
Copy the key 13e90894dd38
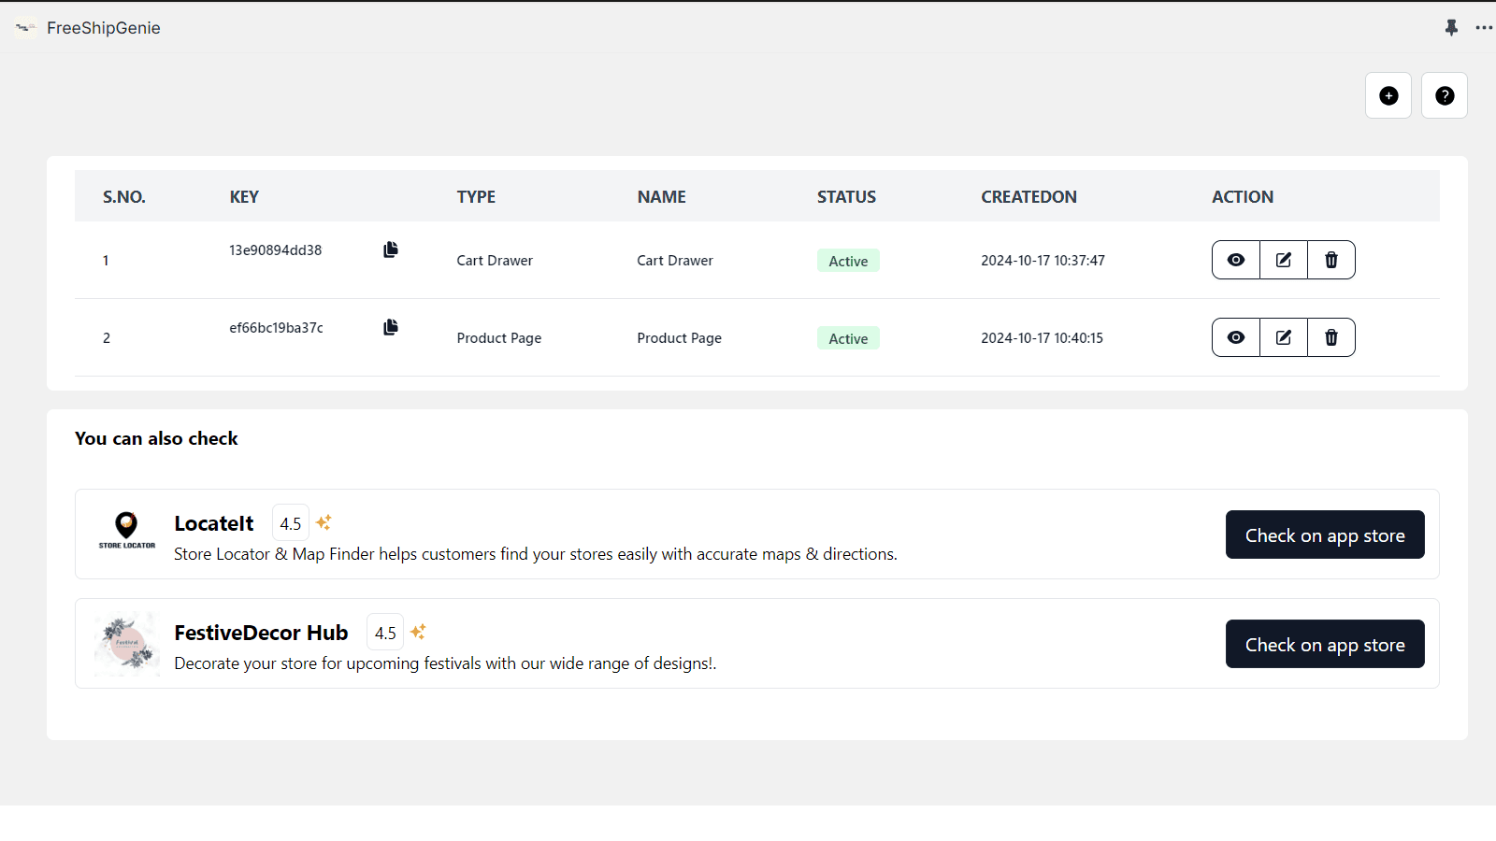[x=391, y=249]
